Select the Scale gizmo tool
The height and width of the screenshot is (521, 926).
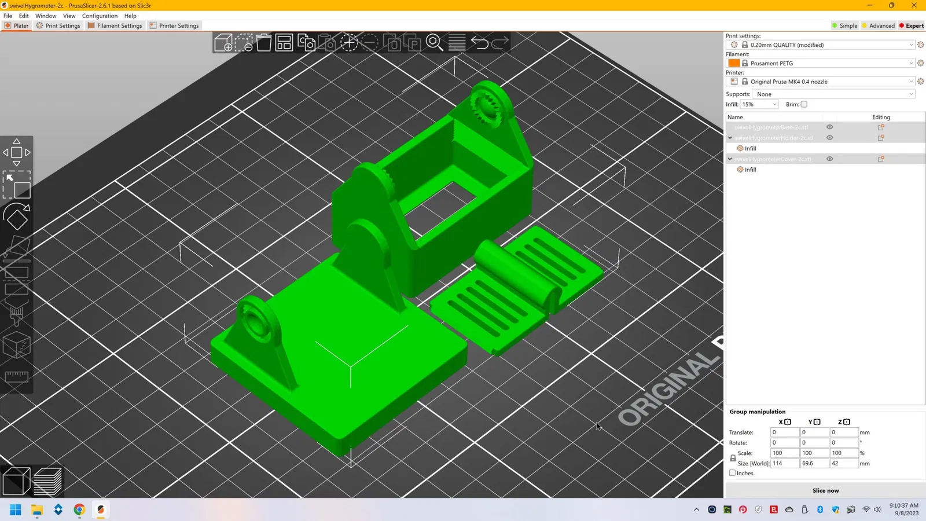click(17, 185)
